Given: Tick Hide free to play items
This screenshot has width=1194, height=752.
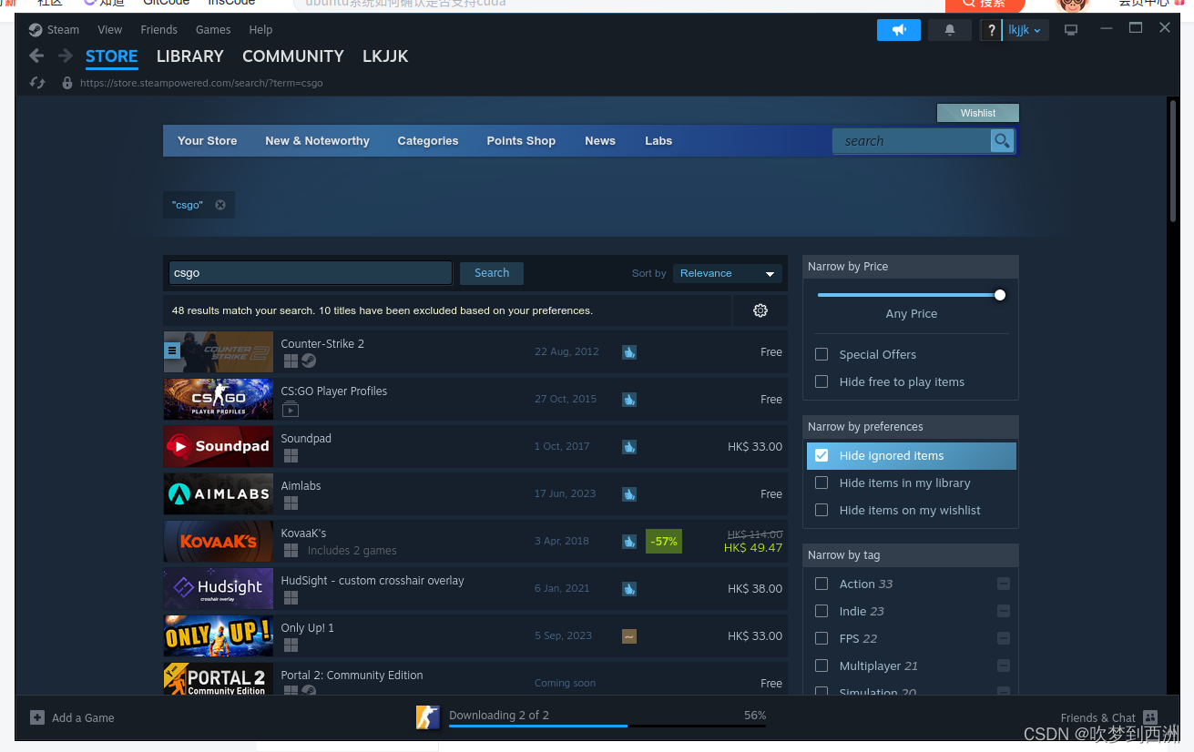Looking at the screenshot, I should pyautogui.click(x=822, y=381).
